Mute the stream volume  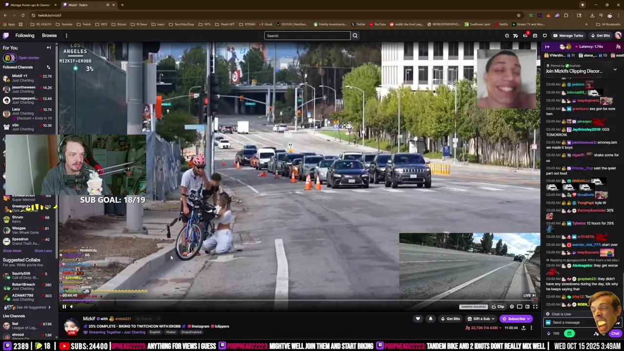(x=71, y=307)
